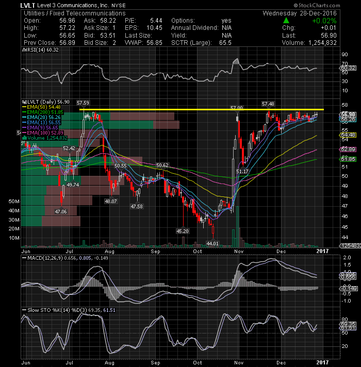
Task: Click the EMA(13) 56.55 legend entry
Action: pyautogui.click(x=41, y=123)
